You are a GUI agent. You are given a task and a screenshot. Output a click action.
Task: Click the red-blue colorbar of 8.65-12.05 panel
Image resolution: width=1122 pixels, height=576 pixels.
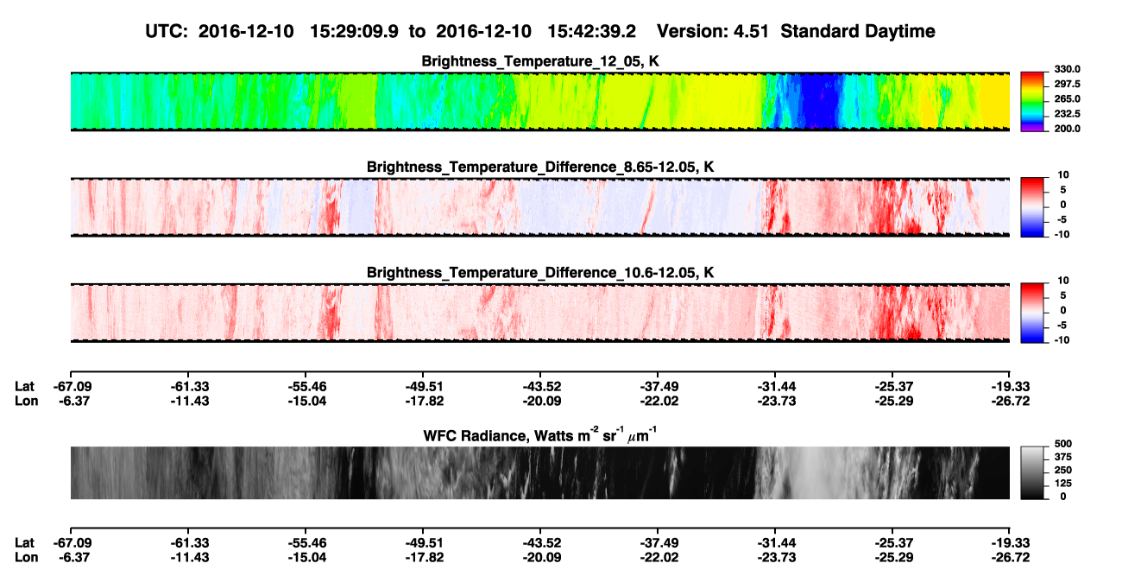pos(1032,207)
